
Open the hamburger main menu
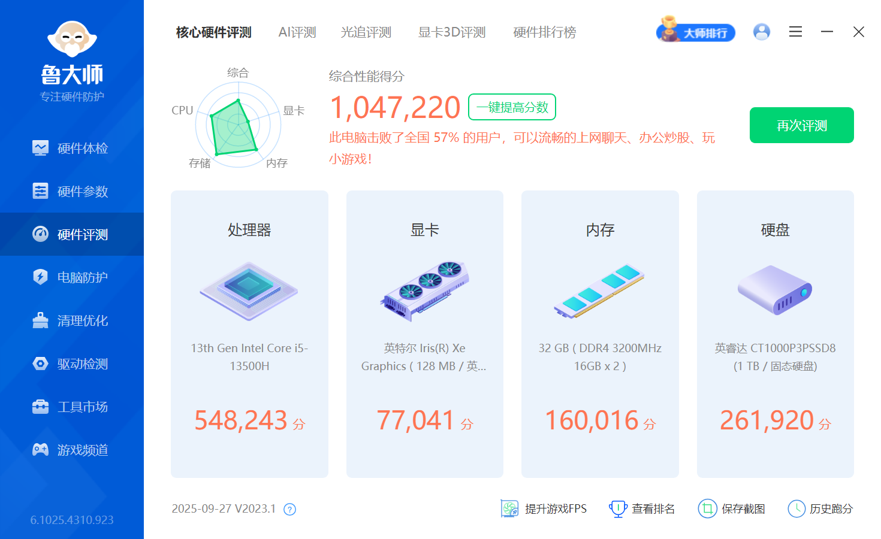click(x=795, y=32)
